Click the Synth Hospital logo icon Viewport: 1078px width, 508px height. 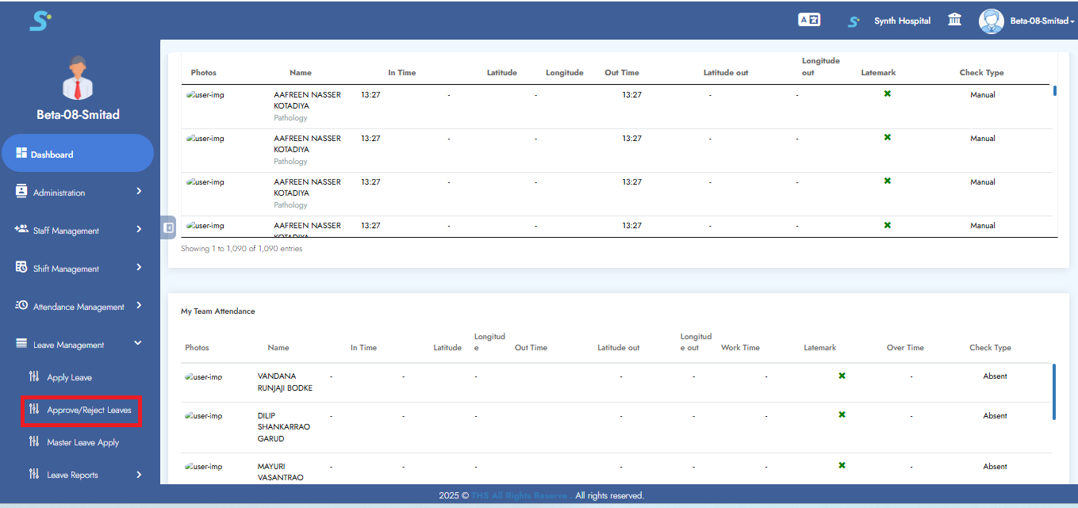(x=854, y=21)
